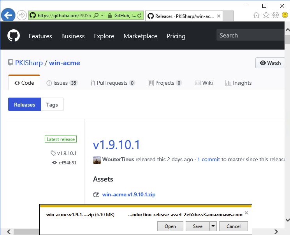
Task: Click the vertical scrollbar down arrow
Action: (x=287, y=220)
